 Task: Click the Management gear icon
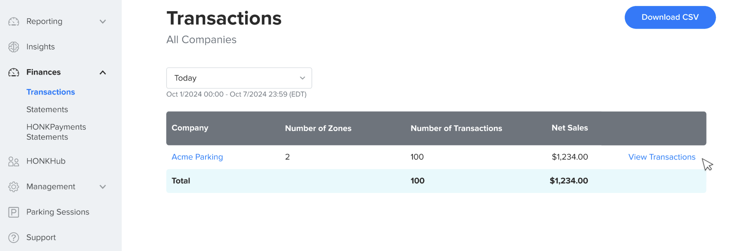coord(14,186)
